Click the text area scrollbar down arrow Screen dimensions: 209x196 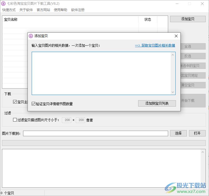click(173, 92)
